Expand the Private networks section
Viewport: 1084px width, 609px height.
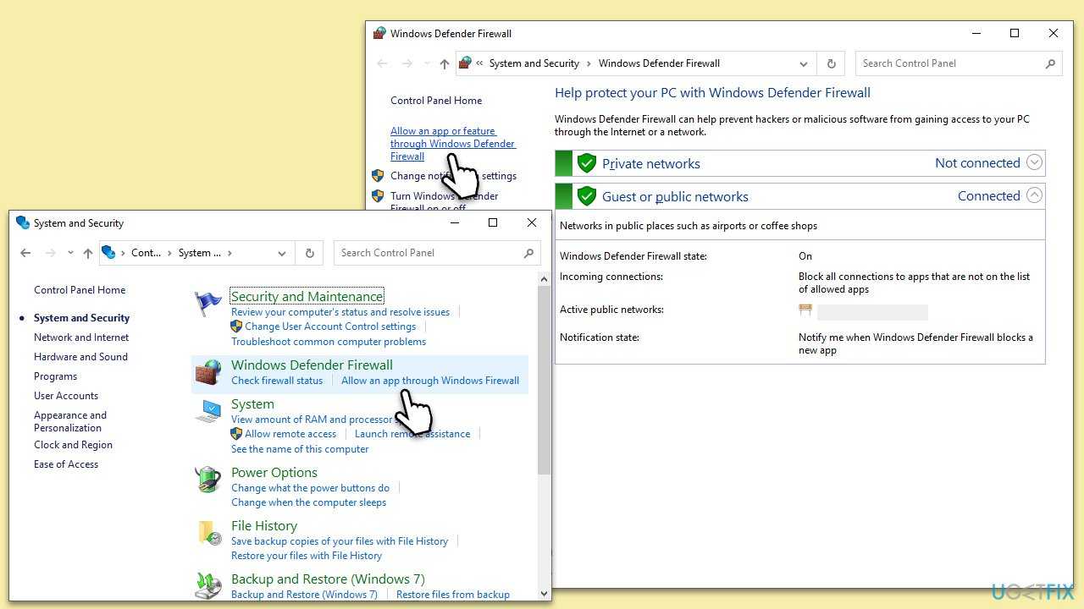[1034, 163]
